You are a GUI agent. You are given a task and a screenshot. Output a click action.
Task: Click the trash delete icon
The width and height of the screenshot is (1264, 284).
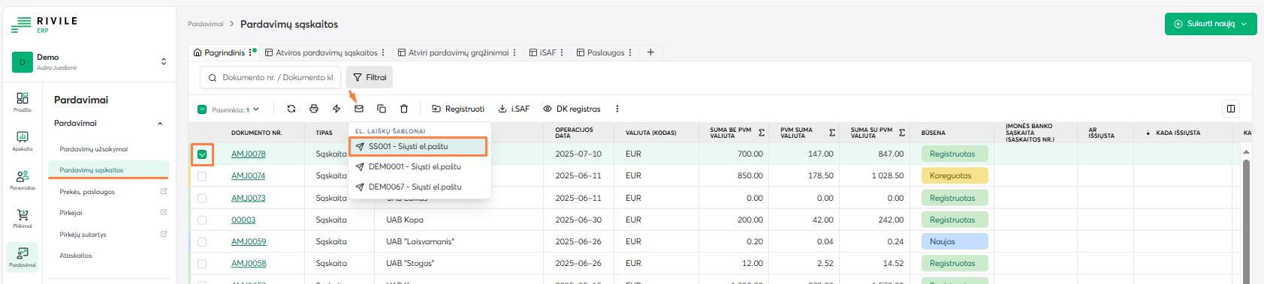(x=404, y=109)
